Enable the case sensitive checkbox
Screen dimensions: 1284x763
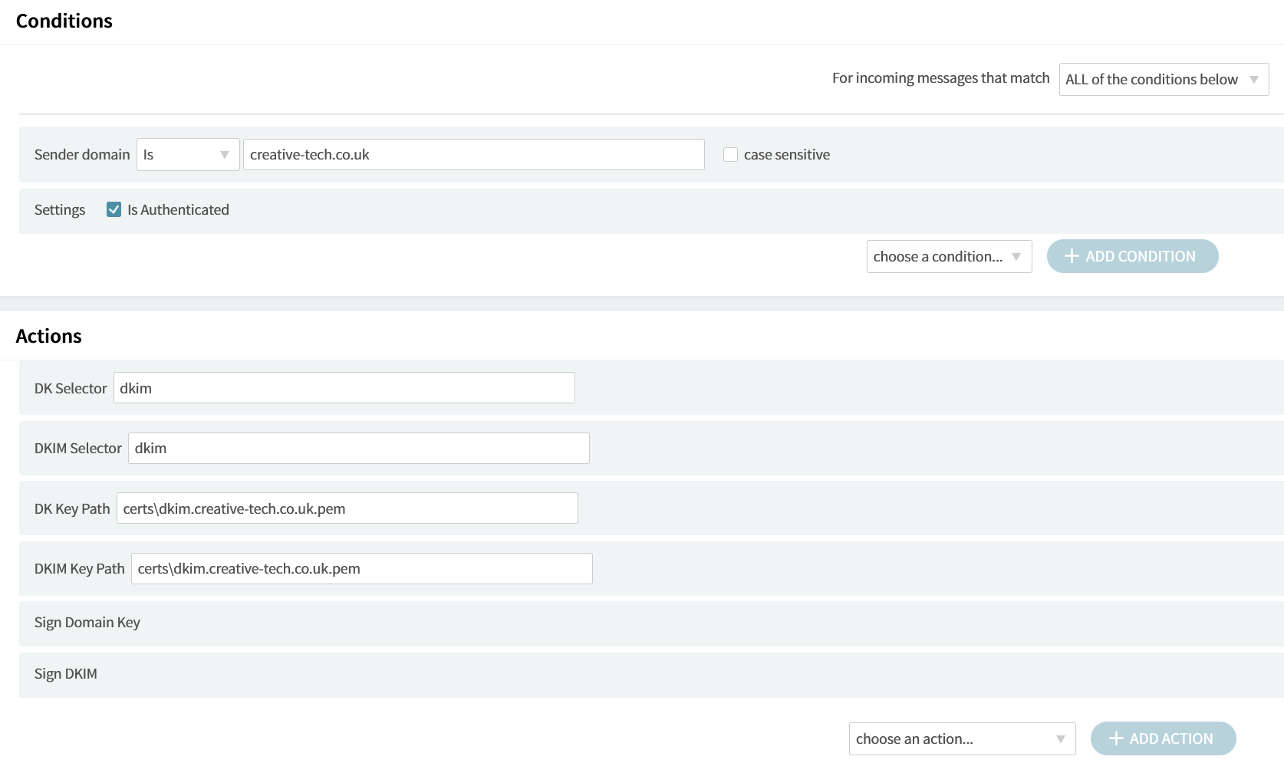tap(730, 155)
